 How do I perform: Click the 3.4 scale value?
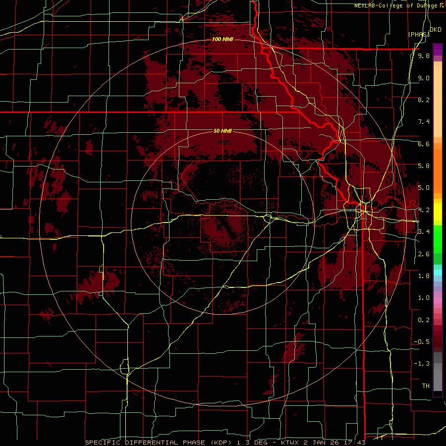point(424,232)
